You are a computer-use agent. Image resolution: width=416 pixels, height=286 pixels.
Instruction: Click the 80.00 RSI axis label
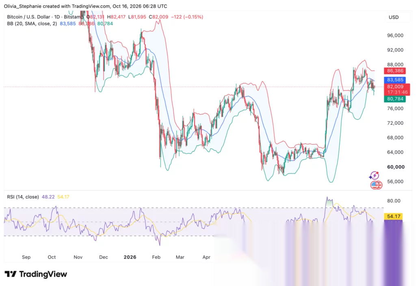click(394, 201)
